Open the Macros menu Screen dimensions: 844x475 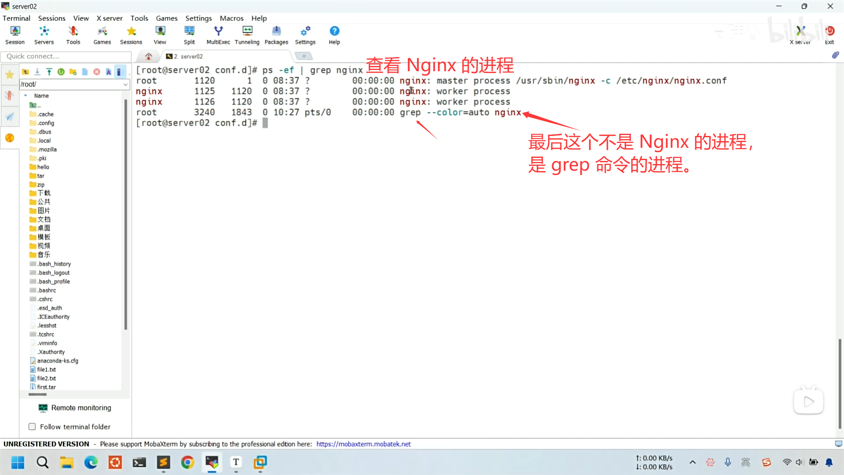231,18
